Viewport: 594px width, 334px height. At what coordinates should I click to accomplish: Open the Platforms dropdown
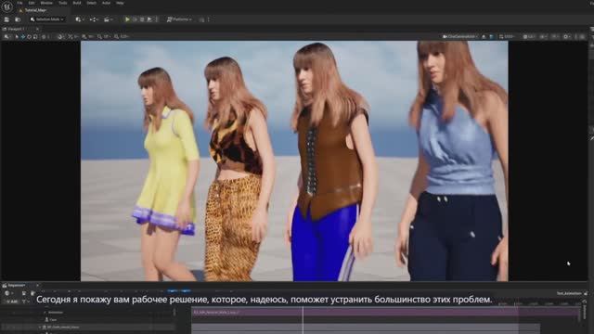(x=179, y=19)
